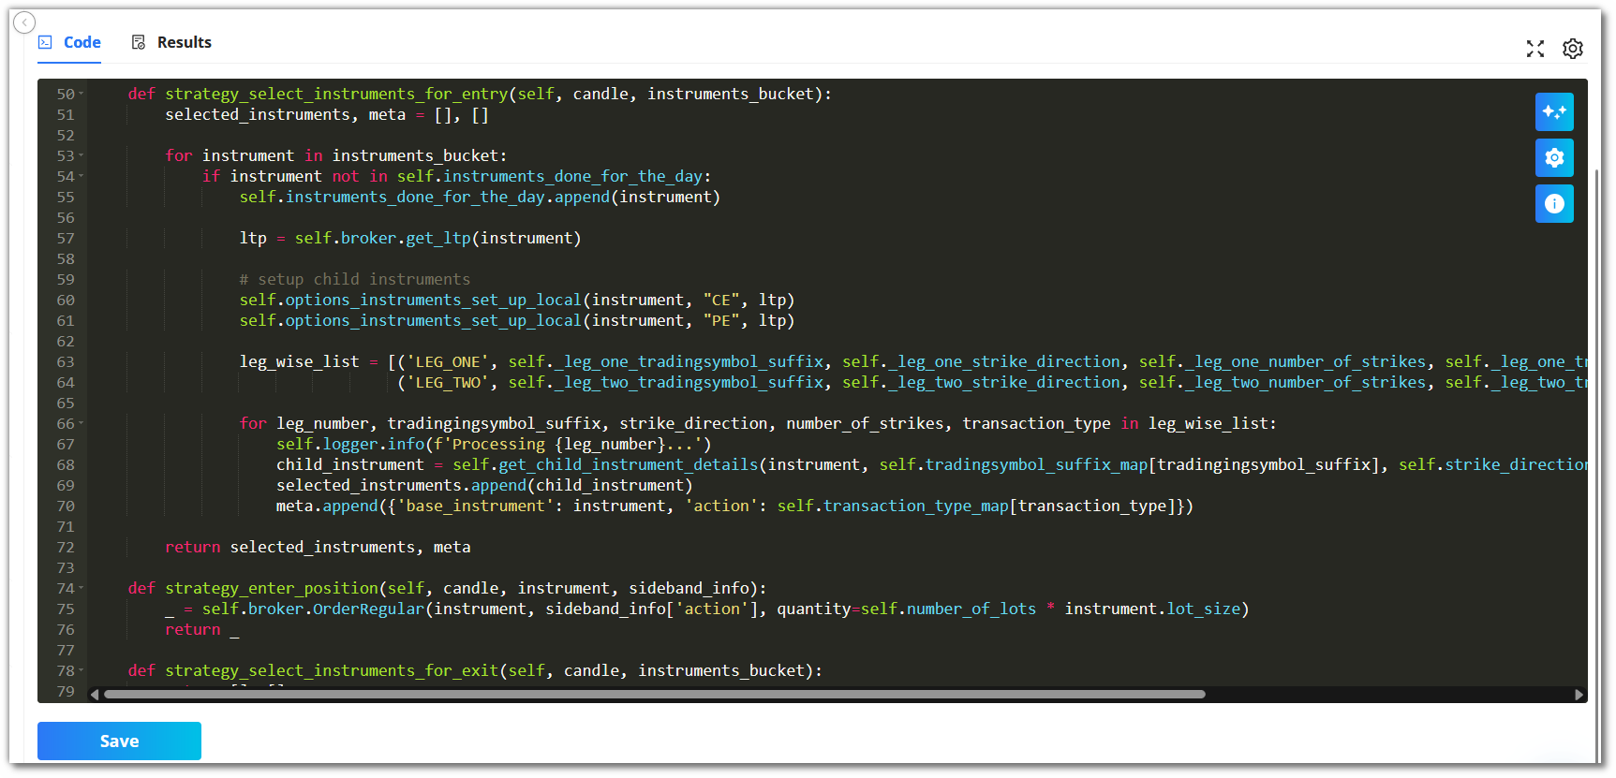The height and width of the screenshot is (778, 1616).
Task: Open the Results tab
Action: click(x=171, y=42)
